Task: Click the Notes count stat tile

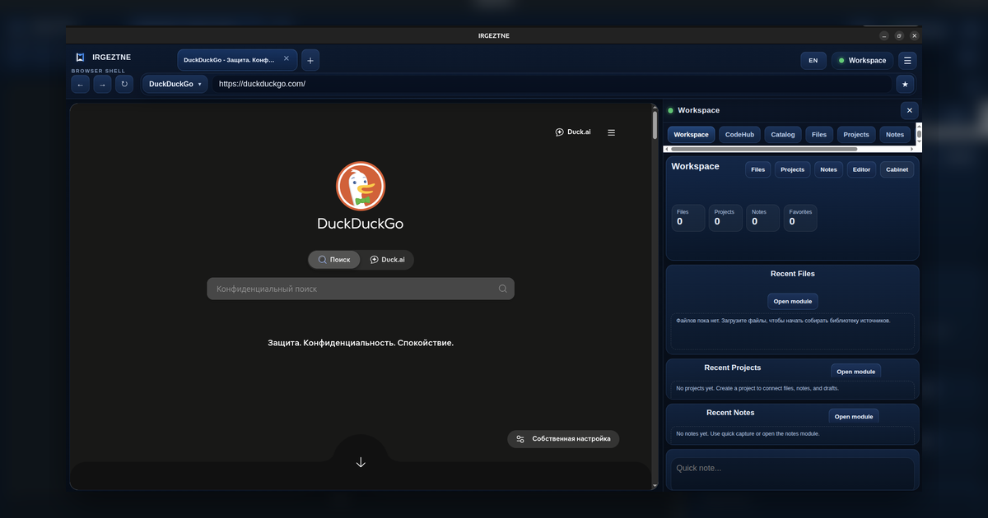Action: pyautogui.click(x=763, y=218)
